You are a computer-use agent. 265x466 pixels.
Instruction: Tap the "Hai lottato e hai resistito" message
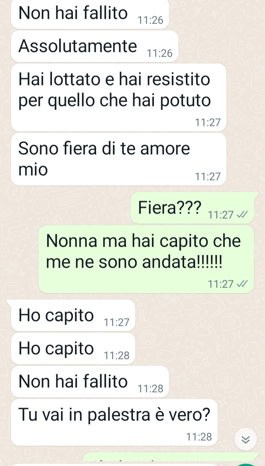[x=119, y=97]
